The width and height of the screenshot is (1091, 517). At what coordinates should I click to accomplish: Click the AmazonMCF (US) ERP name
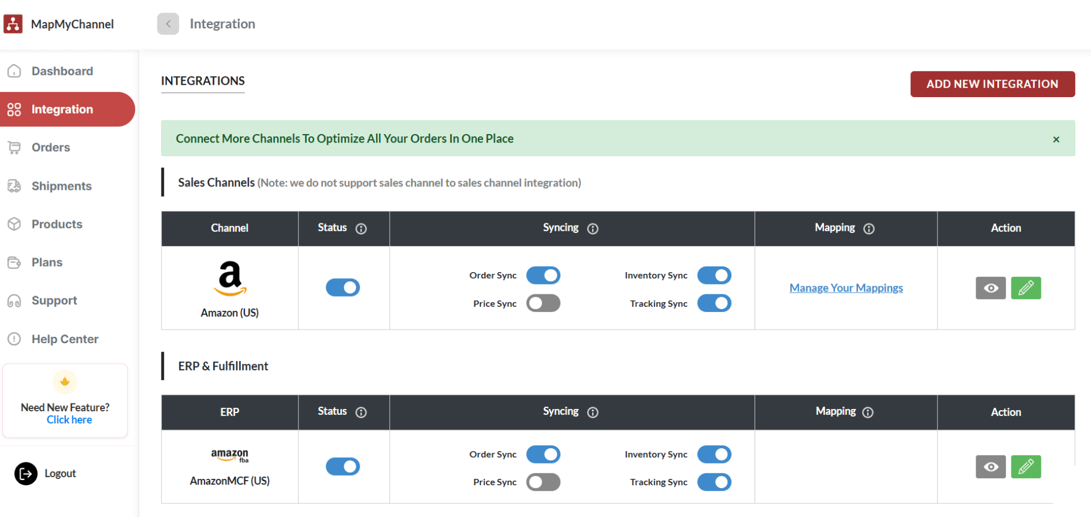coord(230,481)
